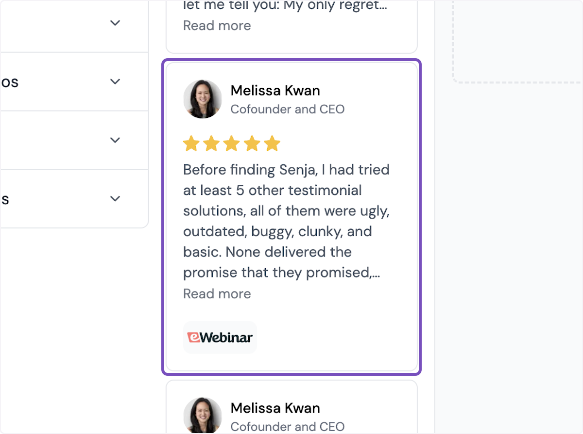Click the truncated review text starting 'Before finding Senja'
583x434 pixels.
coord(286,221)
